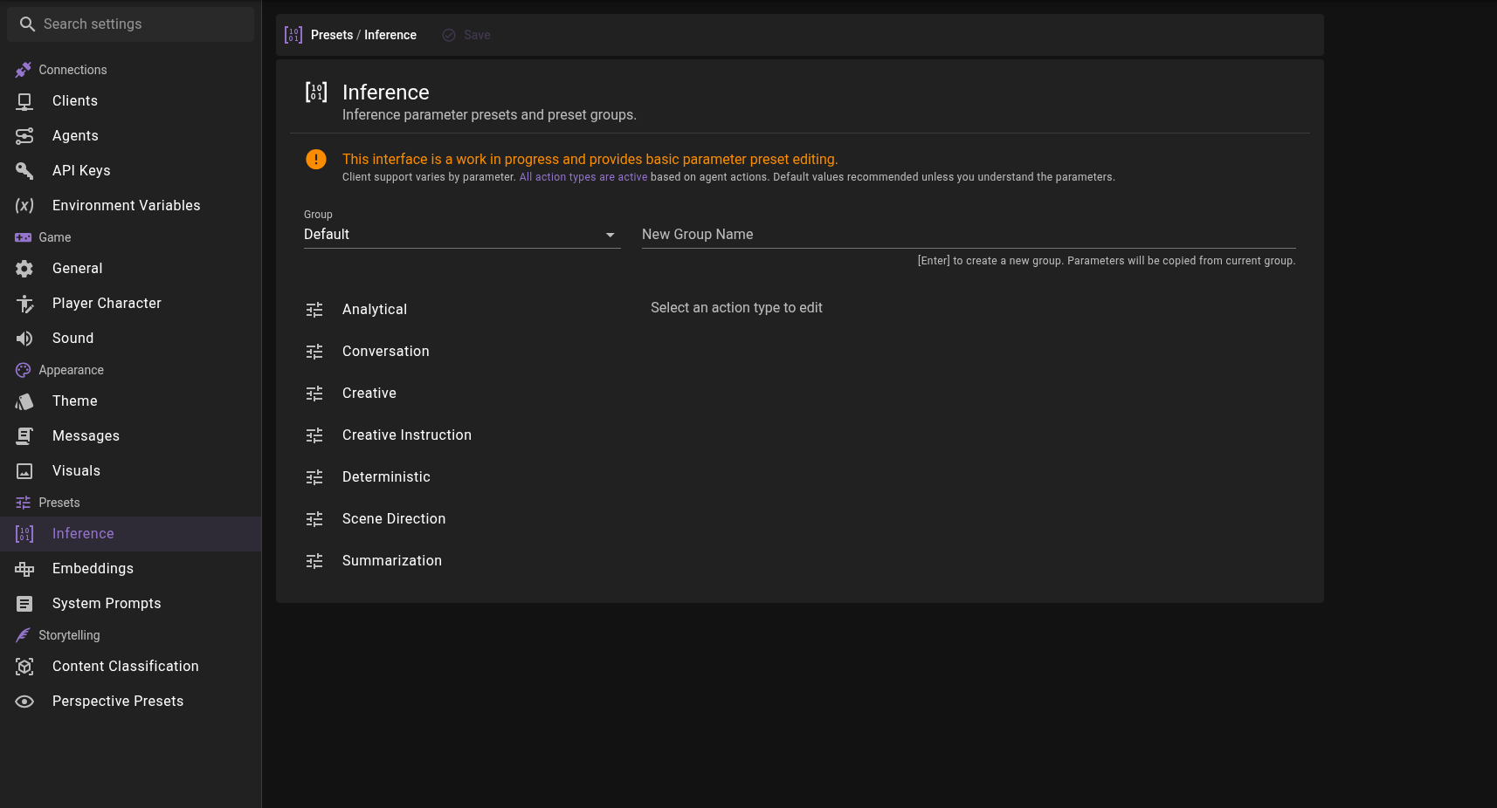Open Inference in the sidebar
Screen dimensions: 1497x808
click(131, 534)
